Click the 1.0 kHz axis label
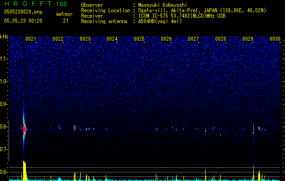Image resolution: width=285 pixels, height=181 pixels. [x=4, y=81]
